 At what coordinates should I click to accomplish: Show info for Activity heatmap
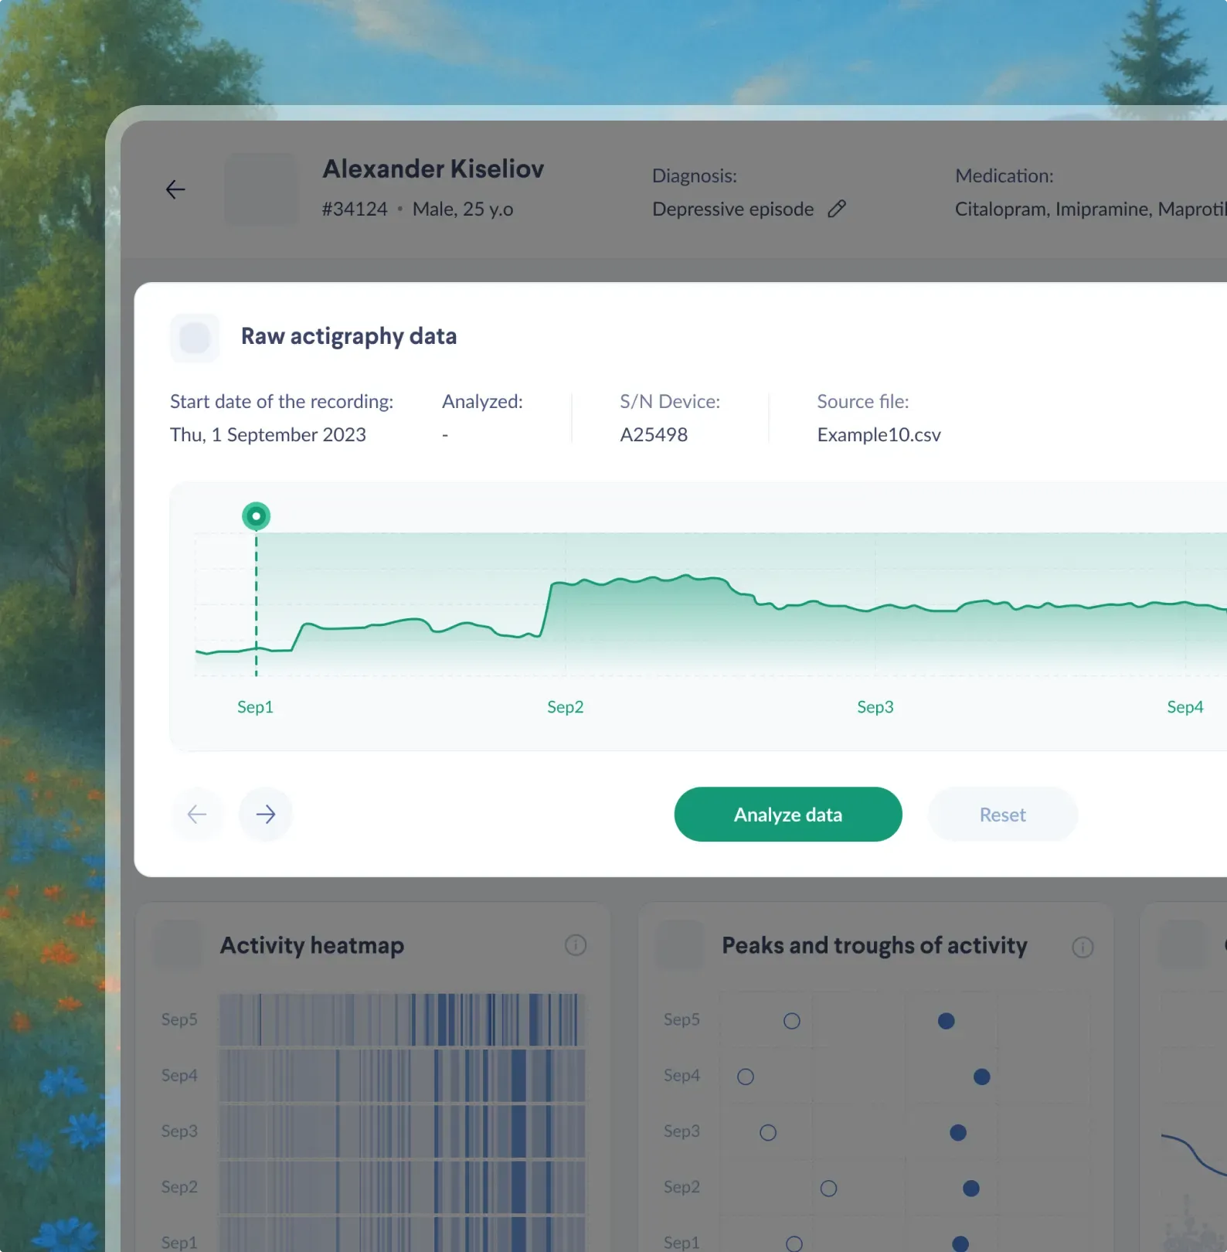576,945
